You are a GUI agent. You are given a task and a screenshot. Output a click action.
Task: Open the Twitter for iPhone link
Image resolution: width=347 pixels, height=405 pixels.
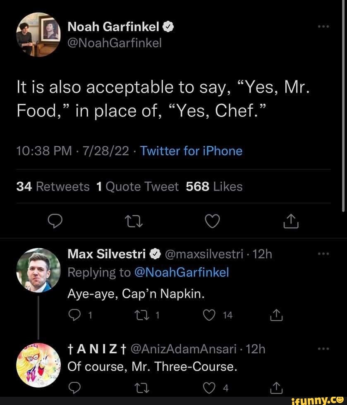pos(191,151)
